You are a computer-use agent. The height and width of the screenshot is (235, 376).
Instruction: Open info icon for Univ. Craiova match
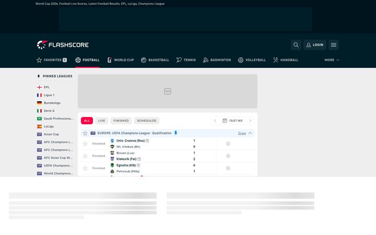[228, 144]
